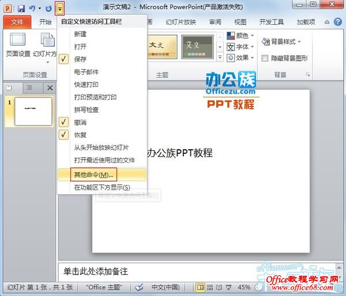Toggle the 隐藏背景图形 checkbox
The height and width of the screenshot is (296, 346).
pyautogui.click(x=265, y=58)
